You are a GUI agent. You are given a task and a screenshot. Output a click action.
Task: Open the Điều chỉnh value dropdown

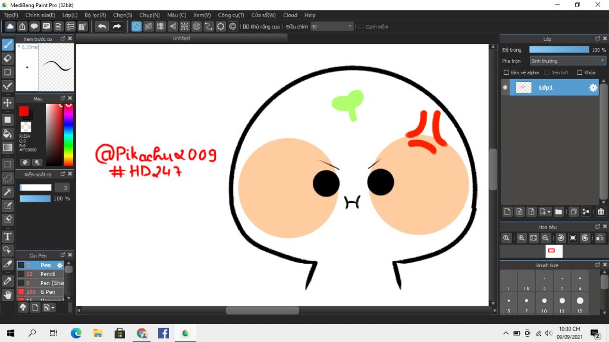[x=332, y=26]
